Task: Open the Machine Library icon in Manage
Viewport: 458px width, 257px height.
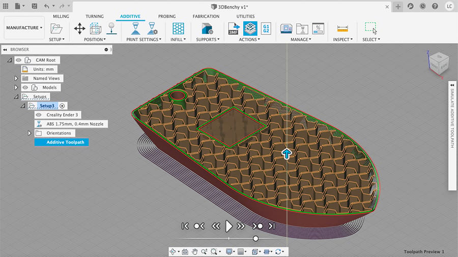Action: point(286,28)
